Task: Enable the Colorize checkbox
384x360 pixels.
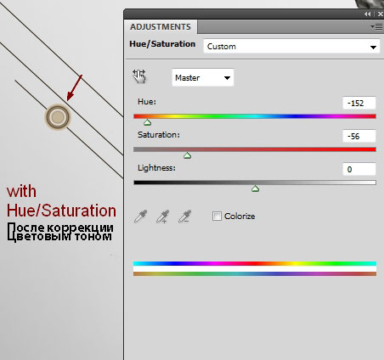Action: pos(217,217)
